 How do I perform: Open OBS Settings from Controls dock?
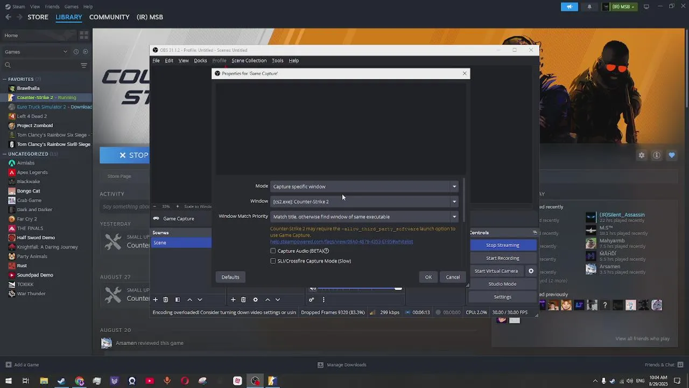(x=503, y=297)
